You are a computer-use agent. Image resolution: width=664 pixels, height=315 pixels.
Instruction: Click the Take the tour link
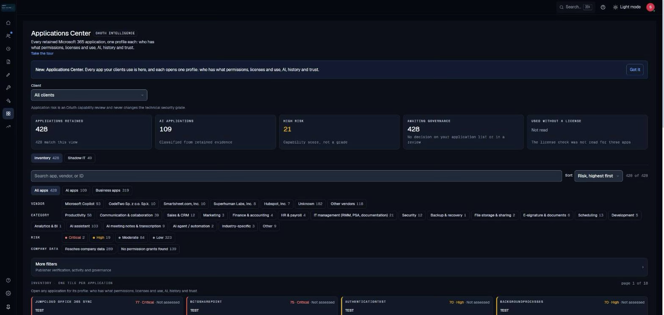[42, 53]
